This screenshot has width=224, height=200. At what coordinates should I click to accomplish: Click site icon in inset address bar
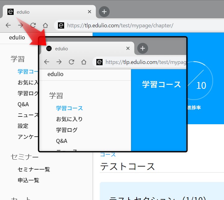tap(99, 62)
